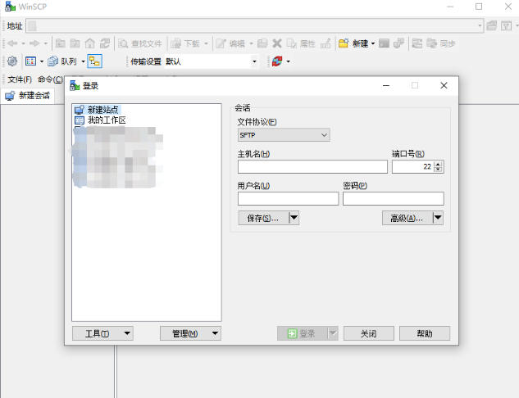Click the view style icon
Image resolution: width=519 pixels, height=398 pixels.
tap(31, 61)
